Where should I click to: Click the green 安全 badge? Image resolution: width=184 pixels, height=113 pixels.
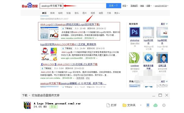point(53,107)
